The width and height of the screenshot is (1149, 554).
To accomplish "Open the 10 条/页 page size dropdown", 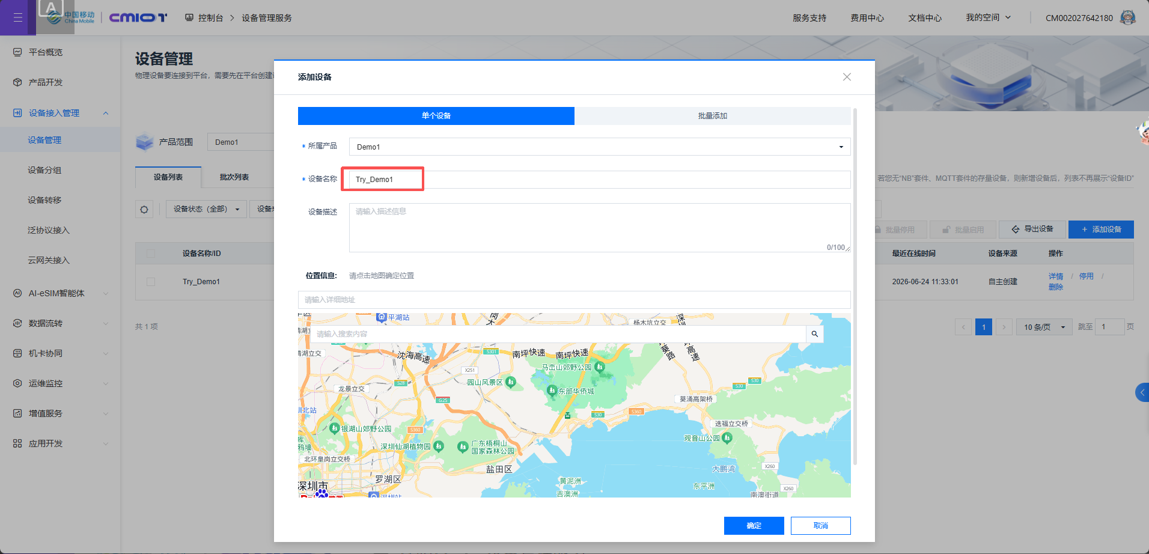I will pyautogui.click(x=1044, y=327).
